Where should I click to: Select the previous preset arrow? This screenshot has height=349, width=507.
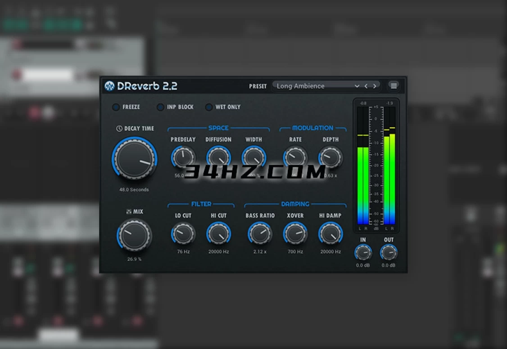point(367,86)
